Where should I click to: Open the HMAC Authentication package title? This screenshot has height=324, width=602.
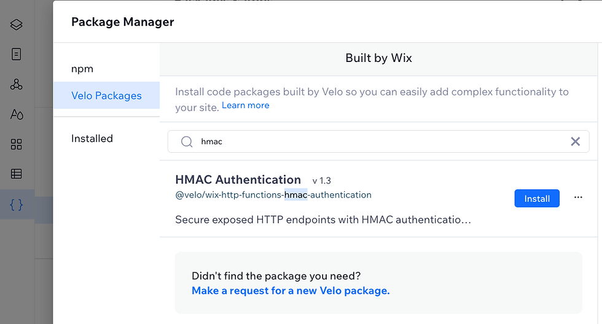coord(238,179)
